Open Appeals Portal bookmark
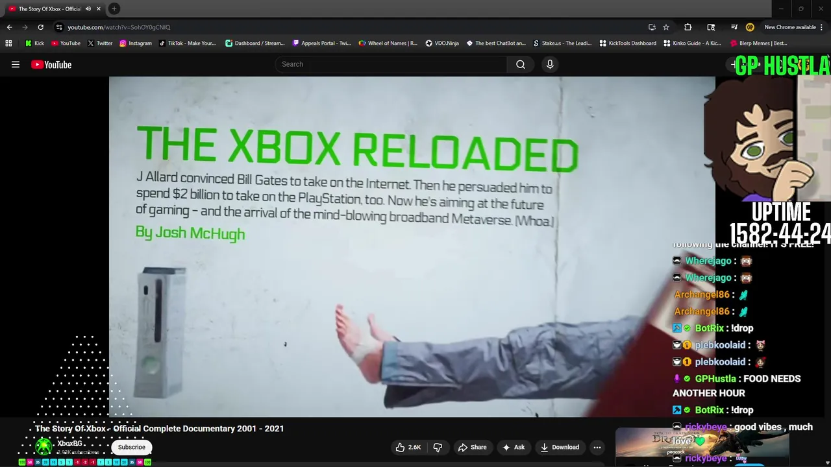This screenshot has height=467, width=831. pyautogui.click(x=321, y=43)
